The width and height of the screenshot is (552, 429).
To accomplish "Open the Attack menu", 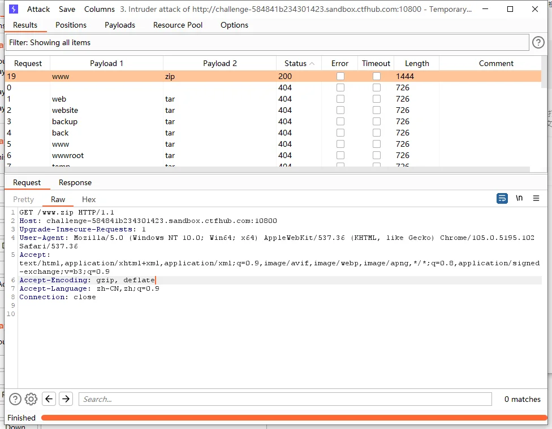I will (38, 9).
